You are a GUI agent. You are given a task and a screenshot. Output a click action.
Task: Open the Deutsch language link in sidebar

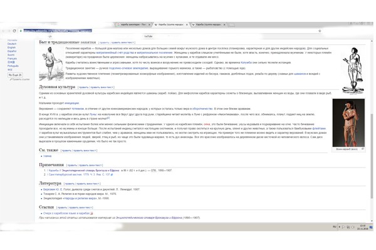pyautogui.click(x=12, y=44)
